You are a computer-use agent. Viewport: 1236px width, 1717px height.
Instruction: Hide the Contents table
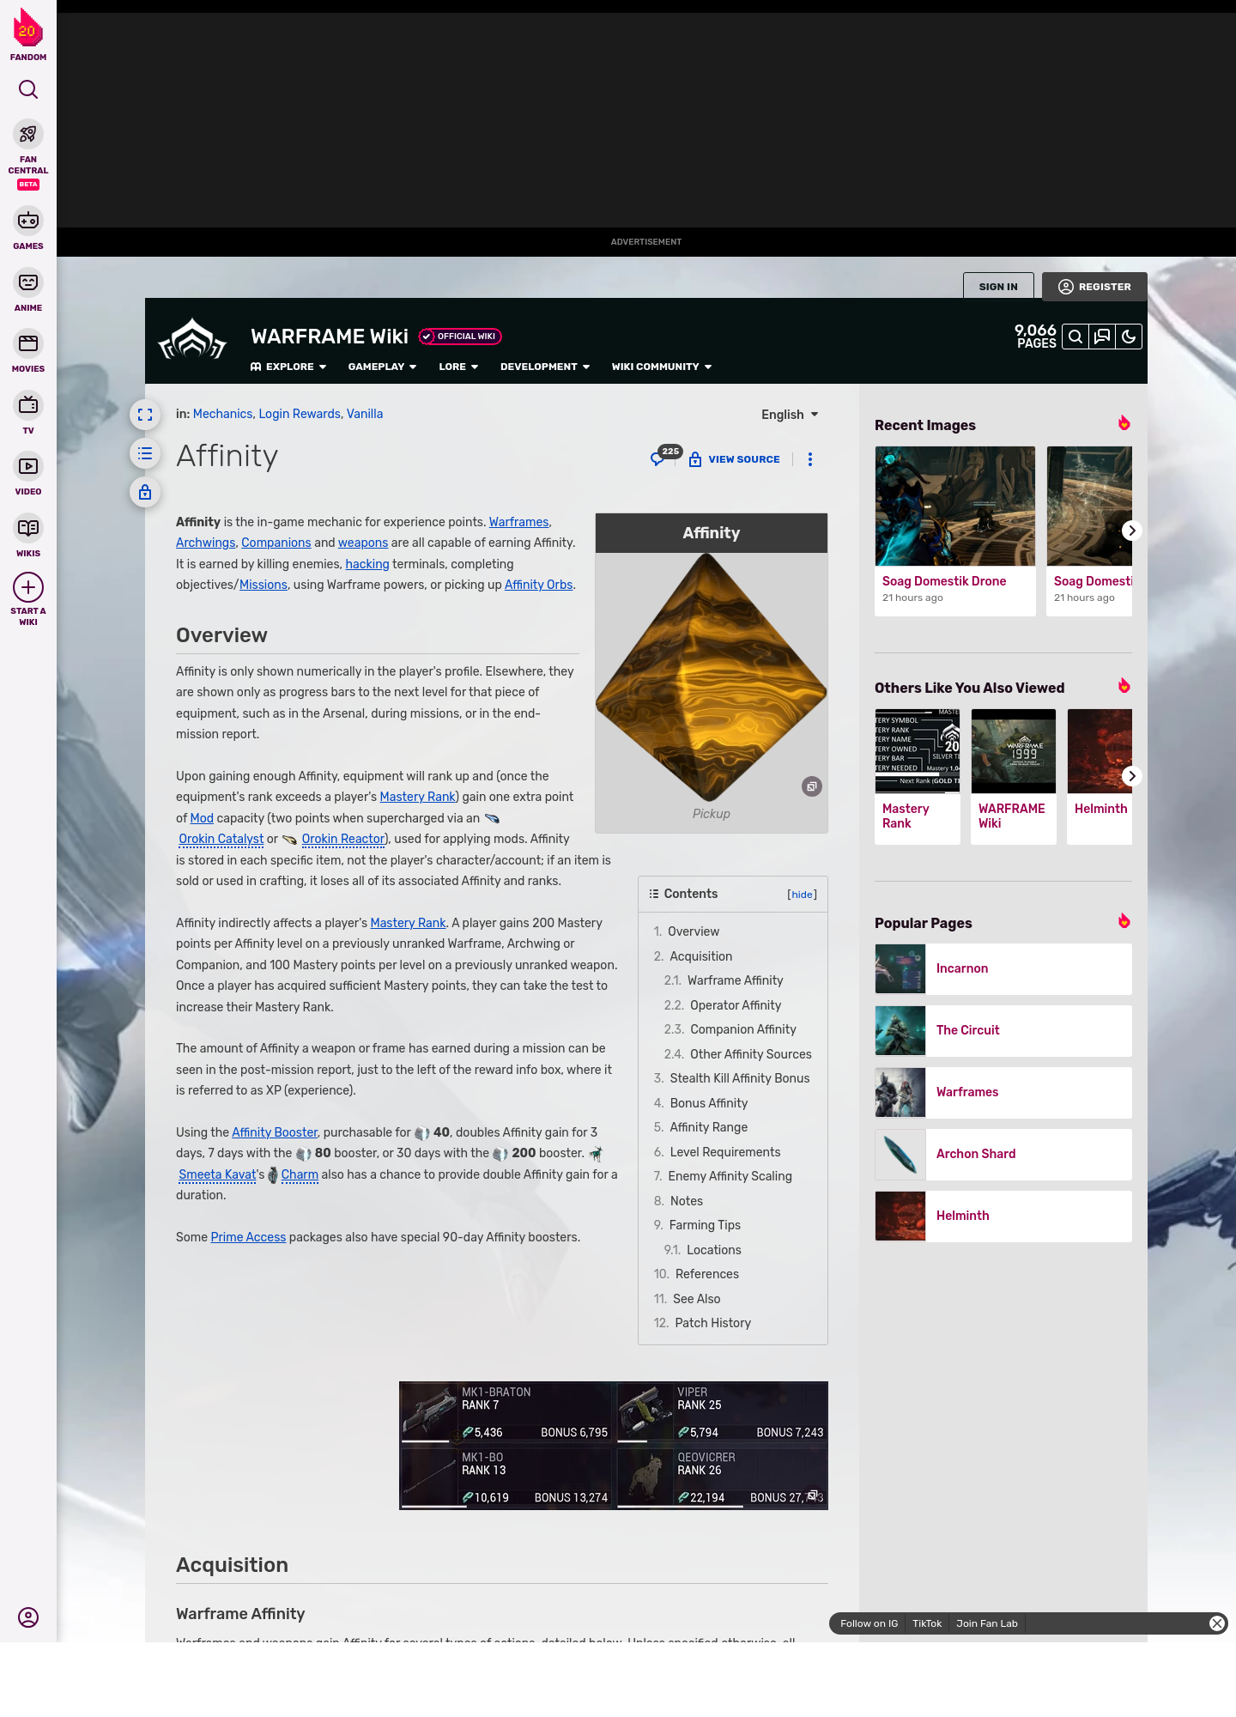pos(803,895)
